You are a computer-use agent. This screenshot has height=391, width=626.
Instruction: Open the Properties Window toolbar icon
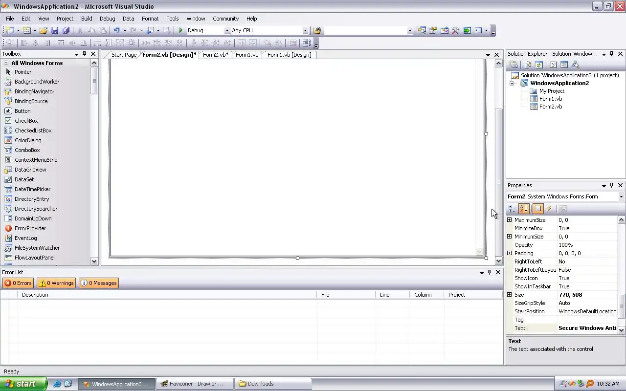433,30
